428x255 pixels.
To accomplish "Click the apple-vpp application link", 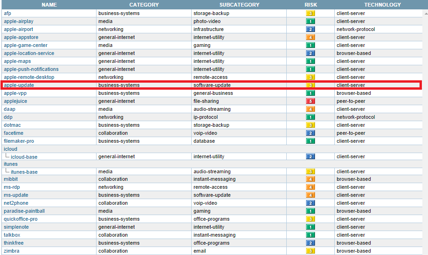I will pyautogui.click(x=15, y=93).
